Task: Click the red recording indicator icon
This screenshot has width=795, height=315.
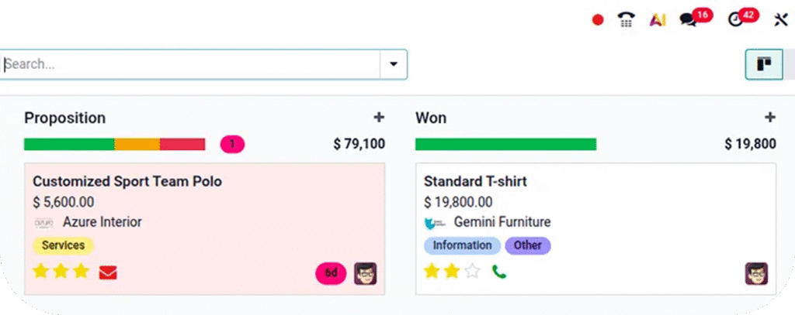Action: coord(598,21)
